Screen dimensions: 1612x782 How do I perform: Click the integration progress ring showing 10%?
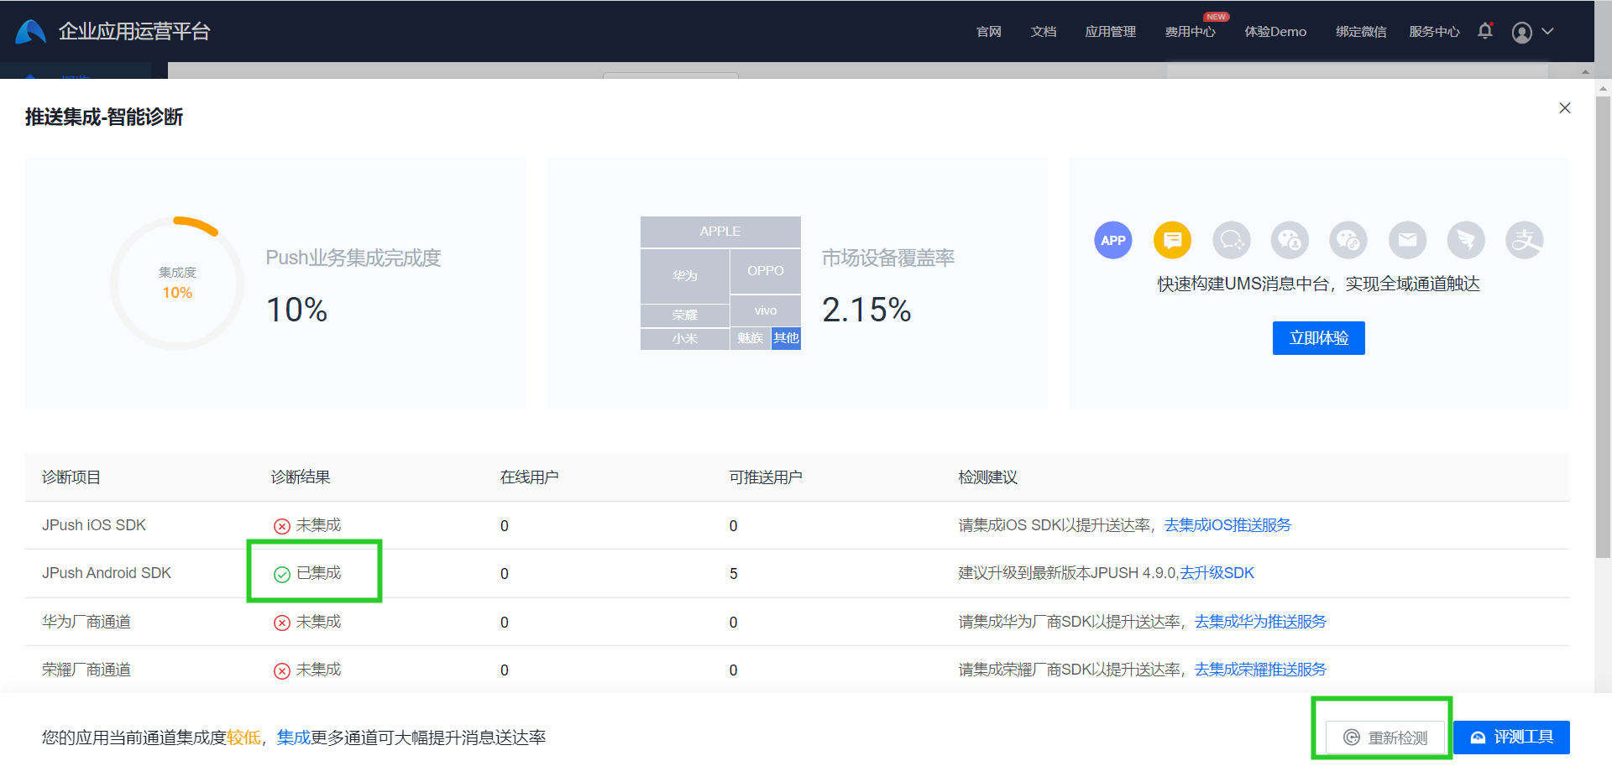click(177, 284)
